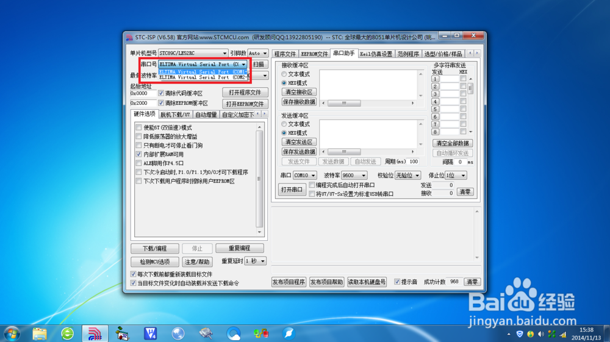Open the Keil uVision V4 taskbar icon
The image size is (610, 342).
point(150,333)
